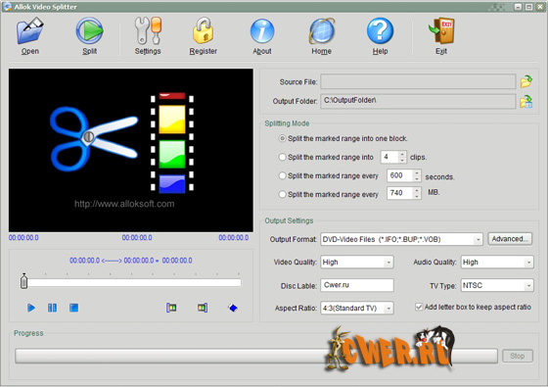Toggle Add letter box to keep aspect ratio
Image resolution: width=548 pixels, height=387 pixels.
click(419, 307)
